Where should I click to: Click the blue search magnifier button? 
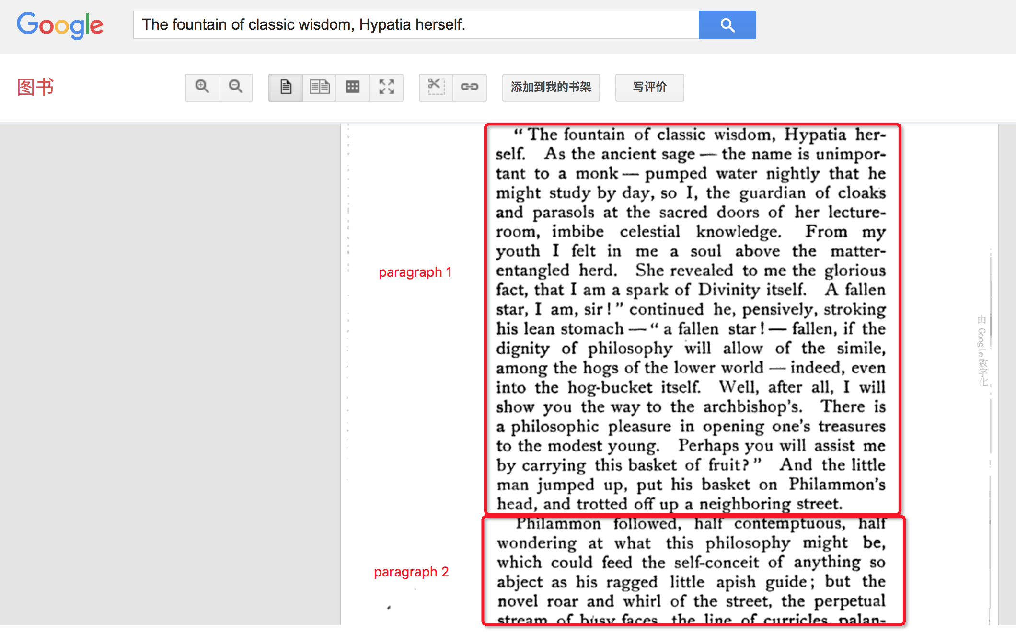click(727, 25)
